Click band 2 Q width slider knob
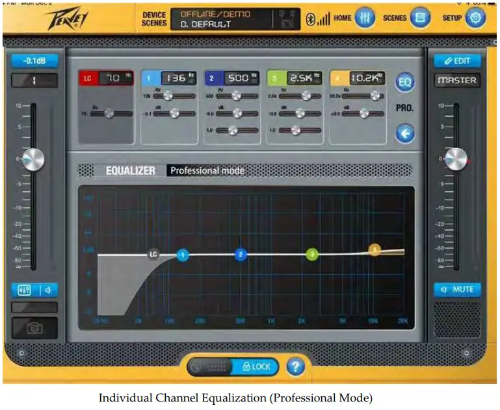The image size is (500, 410). tap(233, 131)
